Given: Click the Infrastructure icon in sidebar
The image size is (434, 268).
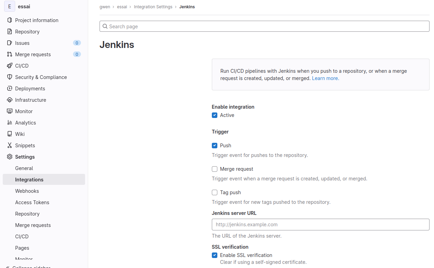Looking at the screenshot, I should pos(10,100).
